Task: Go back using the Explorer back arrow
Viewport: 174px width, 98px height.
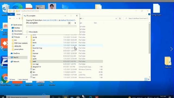Action: 10,19
